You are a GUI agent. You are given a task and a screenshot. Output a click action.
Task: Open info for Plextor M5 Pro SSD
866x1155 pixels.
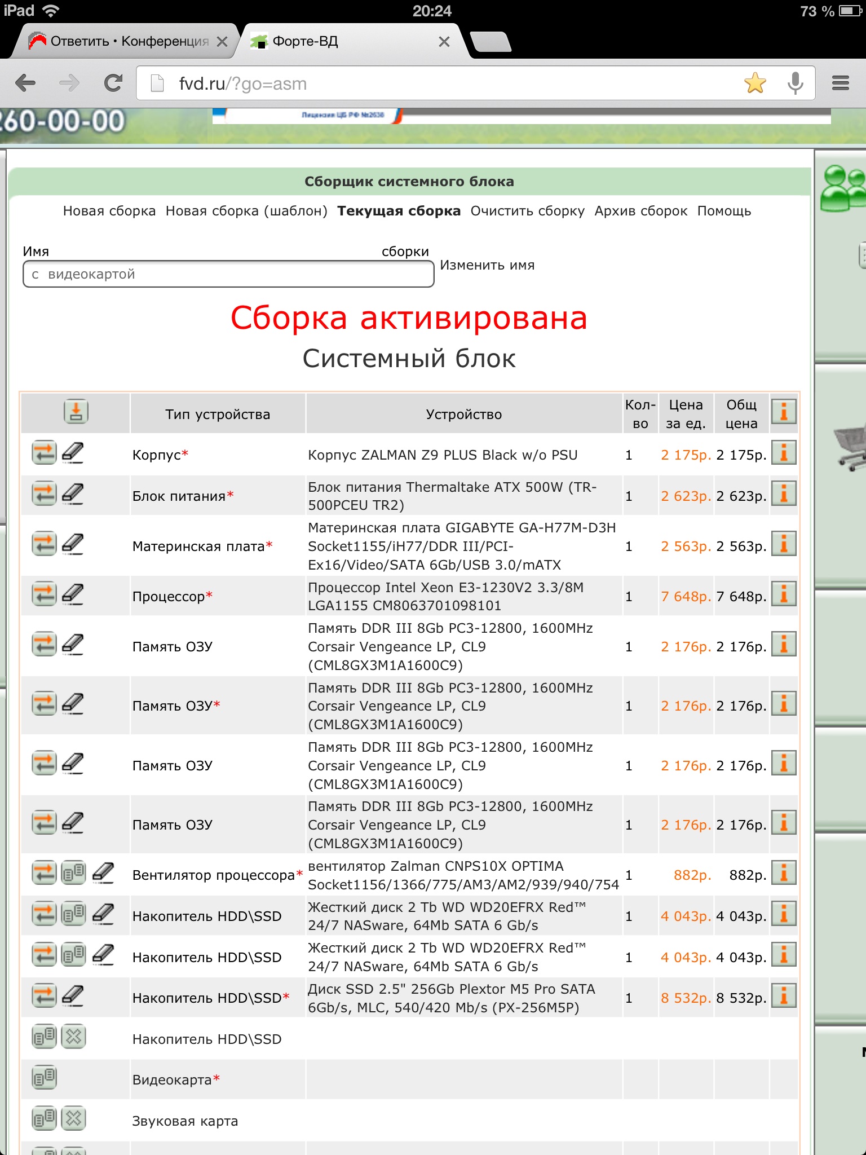(x=784, y=995)
